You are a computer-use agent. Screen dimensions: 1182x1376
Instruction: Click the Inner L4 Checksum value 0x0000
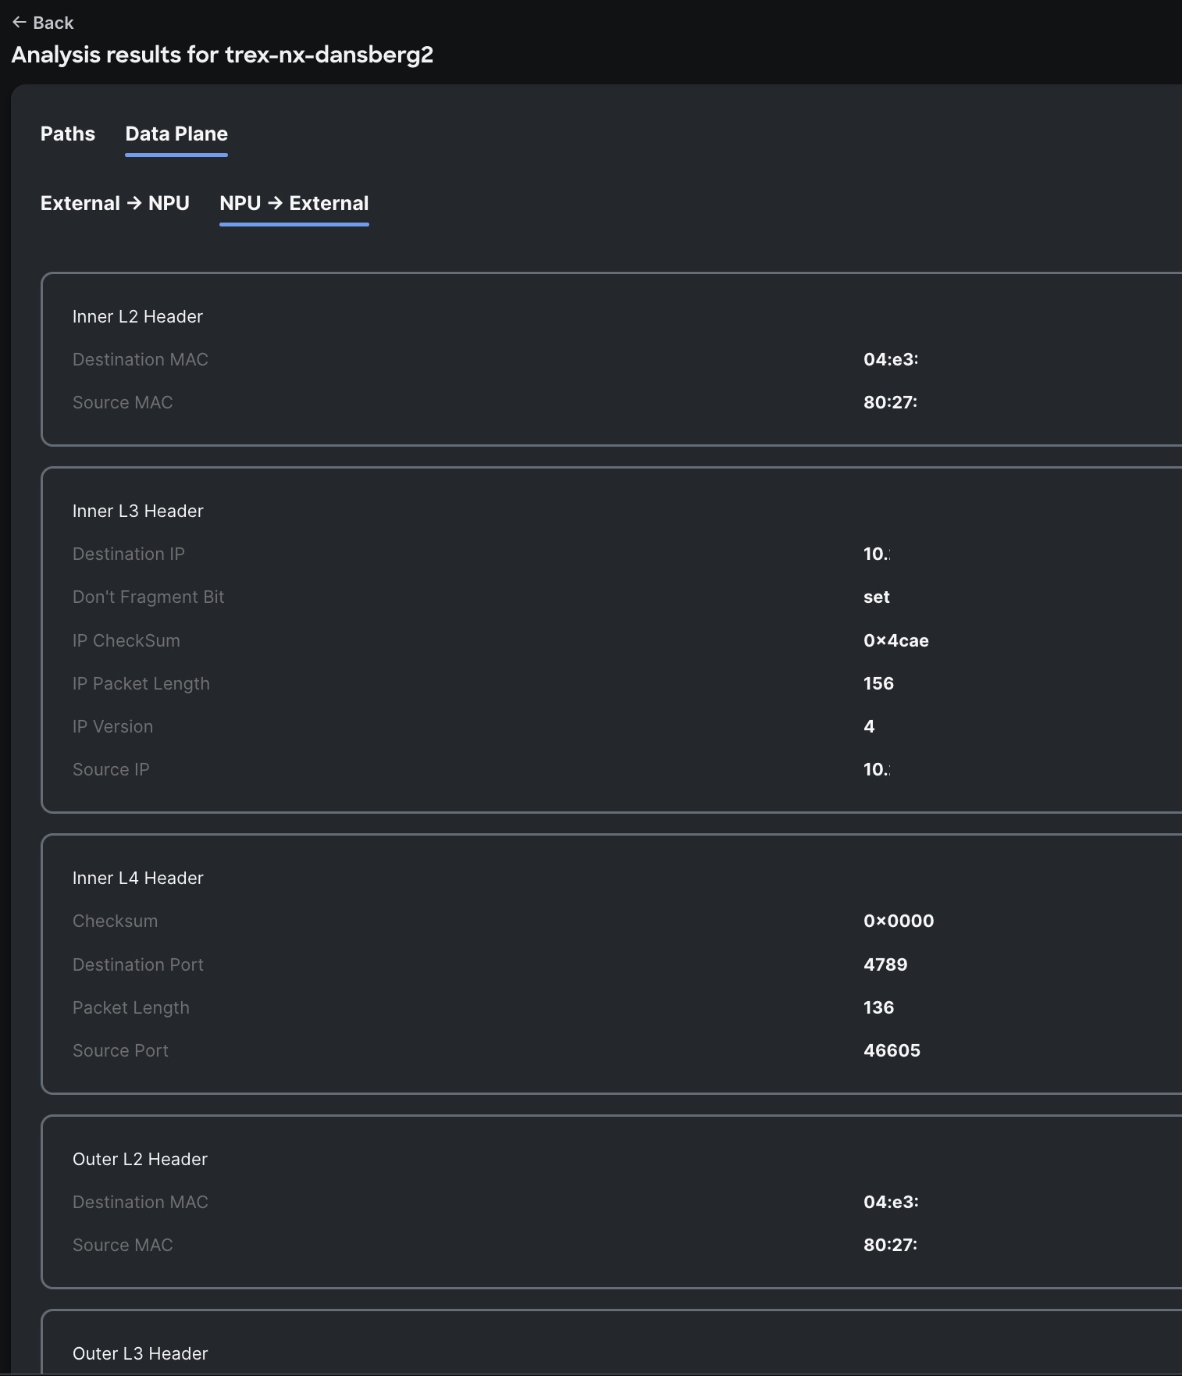tap(899, 921)
